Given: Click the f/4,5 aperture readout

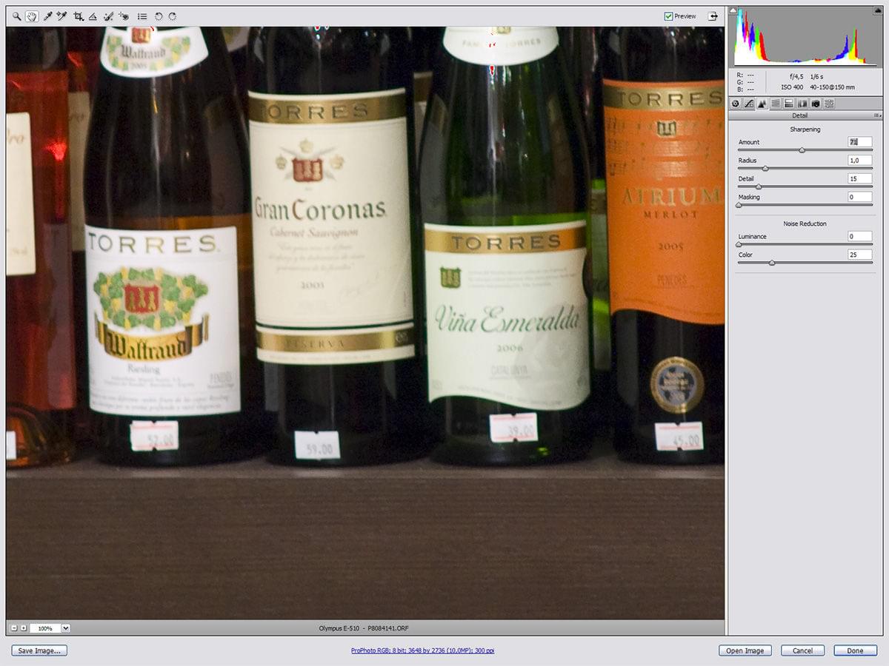Looking at the screenshot, I should [797, 75].
